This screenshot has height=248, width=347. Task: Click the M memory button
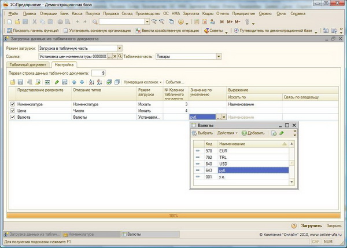click(x=222, y=21)
